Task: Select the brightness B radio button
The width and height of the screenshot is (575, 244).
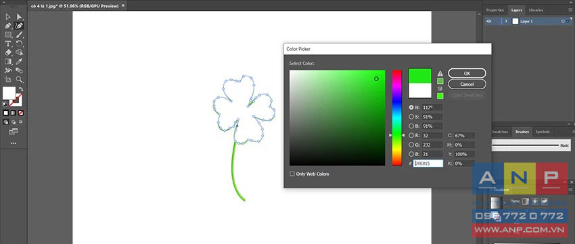Action: pyautogui.click(x=411, y=126)
